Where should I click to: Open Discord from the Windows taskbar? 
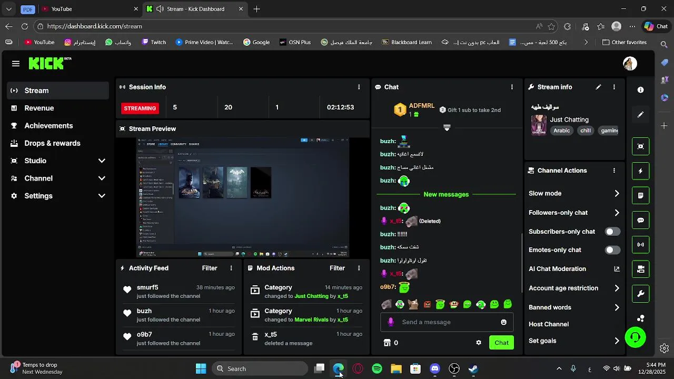point(435,368)
